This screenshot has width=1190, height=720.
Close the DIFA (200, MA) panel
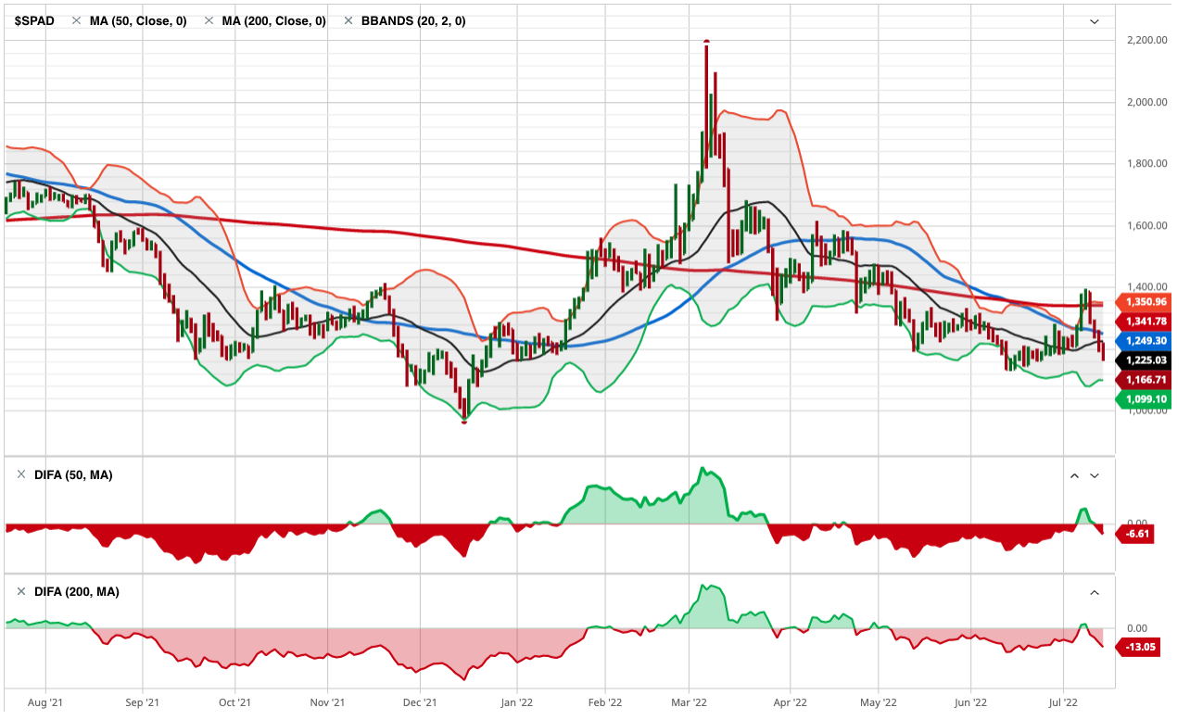pyautogui.click(x=21, y=591)
